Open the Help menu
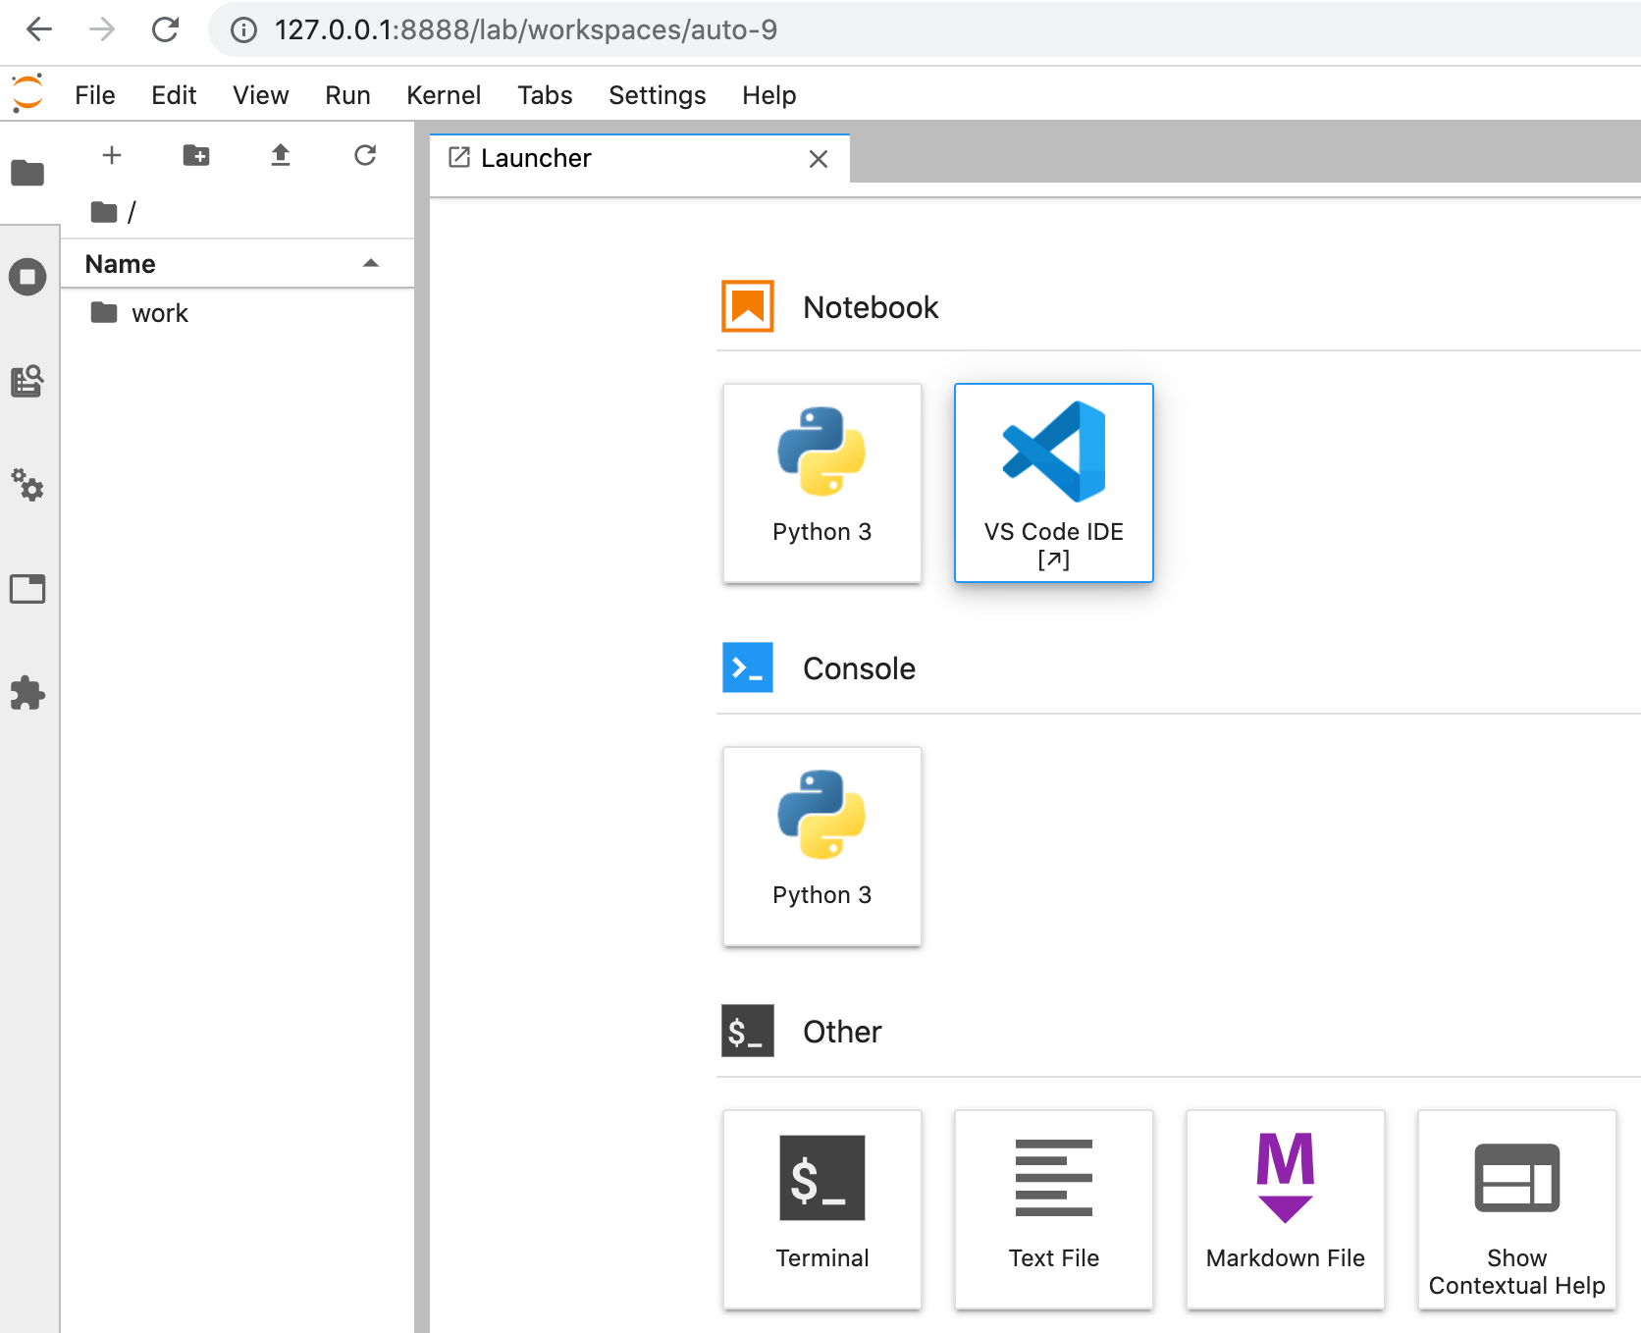Viewport: 1641px width, 1333px height. coord(768,95)
